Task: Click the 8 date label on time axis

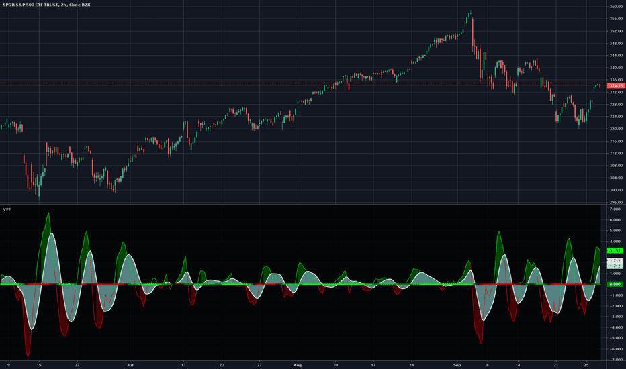Action: (488, 365)
